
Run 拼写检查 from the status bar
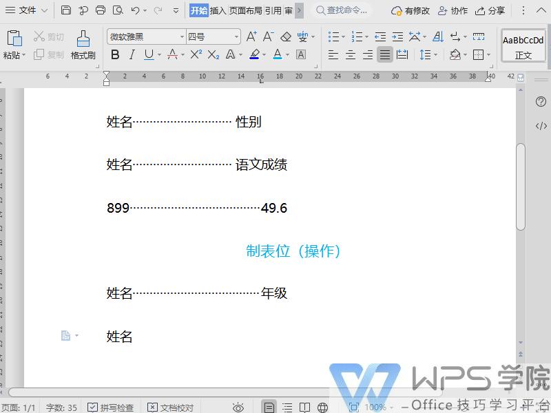point(116,407)
